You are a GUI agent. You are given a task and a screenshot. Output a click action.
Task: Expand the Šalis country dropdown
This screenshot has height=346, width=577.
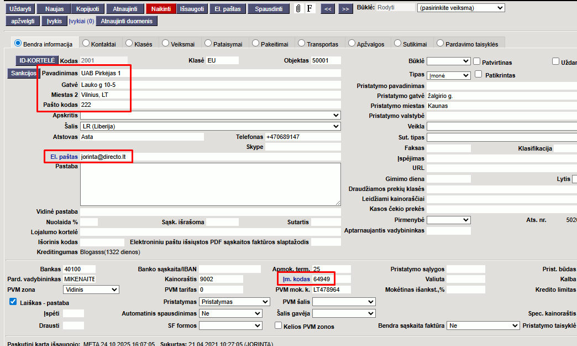210,126
